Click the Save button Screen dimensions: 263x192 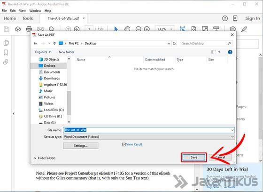click(x=194, y=157)
